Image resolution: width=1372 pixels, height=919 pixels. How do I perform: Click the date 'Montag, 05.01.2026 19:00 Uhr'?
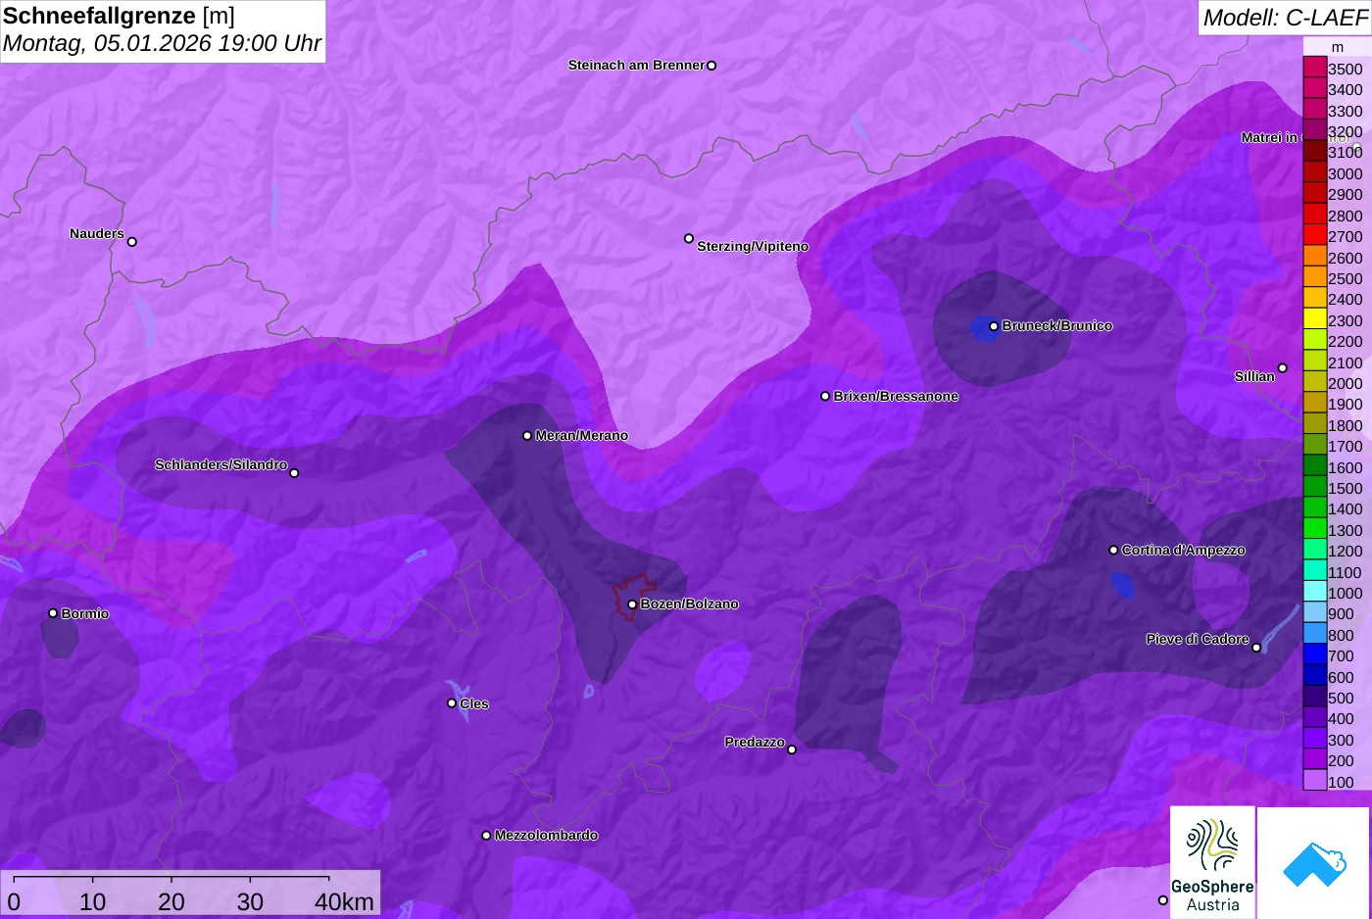pyautogui.click(x=163, y=44)
